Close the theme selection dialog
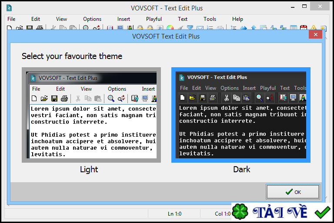The width and height of the screenshot is (334, 223). coord(315,34)
